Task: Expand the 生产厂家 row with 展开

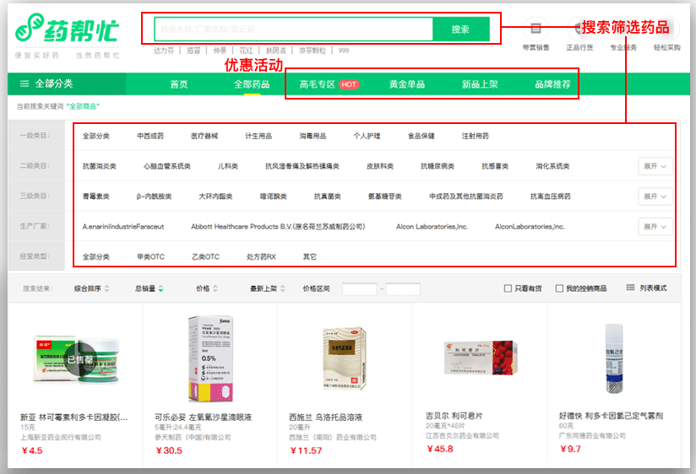Action: coord(655,227)
